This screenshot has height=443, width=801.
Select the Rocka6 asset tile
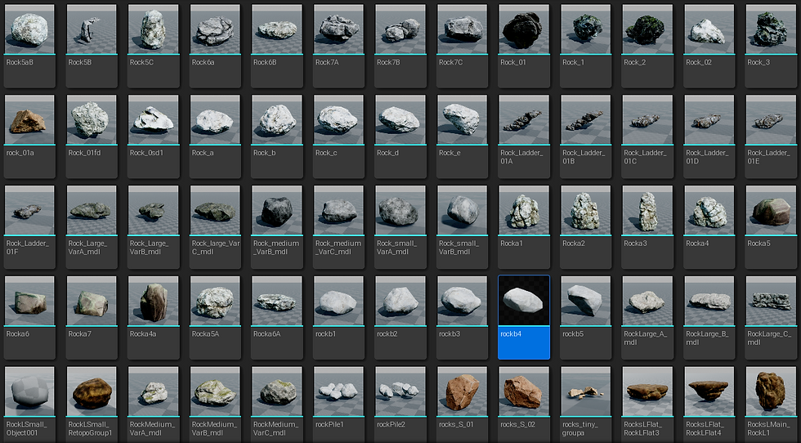click(x=29, y=317)
